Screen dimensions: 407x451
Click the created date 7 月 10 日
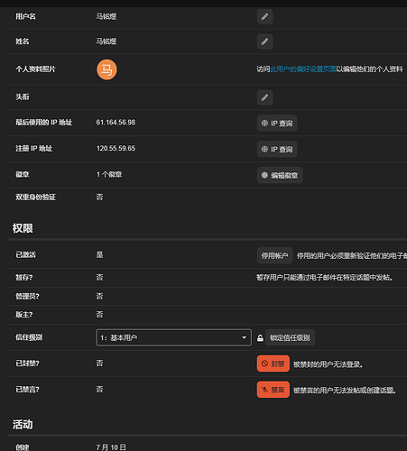coord(111,447)
